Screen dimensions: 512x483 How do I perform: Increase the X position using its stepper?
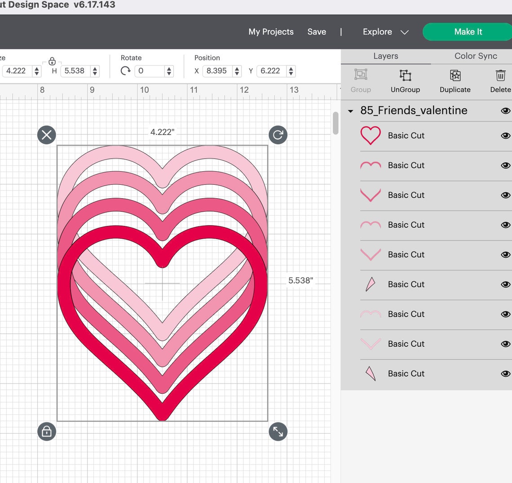pos(236,68)
